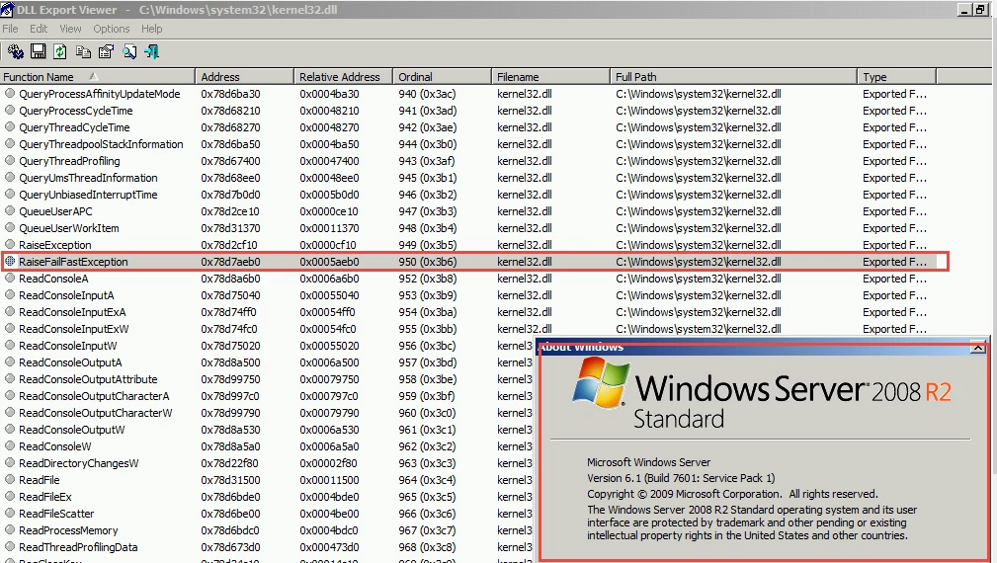This screenshot has height=563, width=997.
Task: Click address value 0x78d31500
Action: click(x=231, y=480)
